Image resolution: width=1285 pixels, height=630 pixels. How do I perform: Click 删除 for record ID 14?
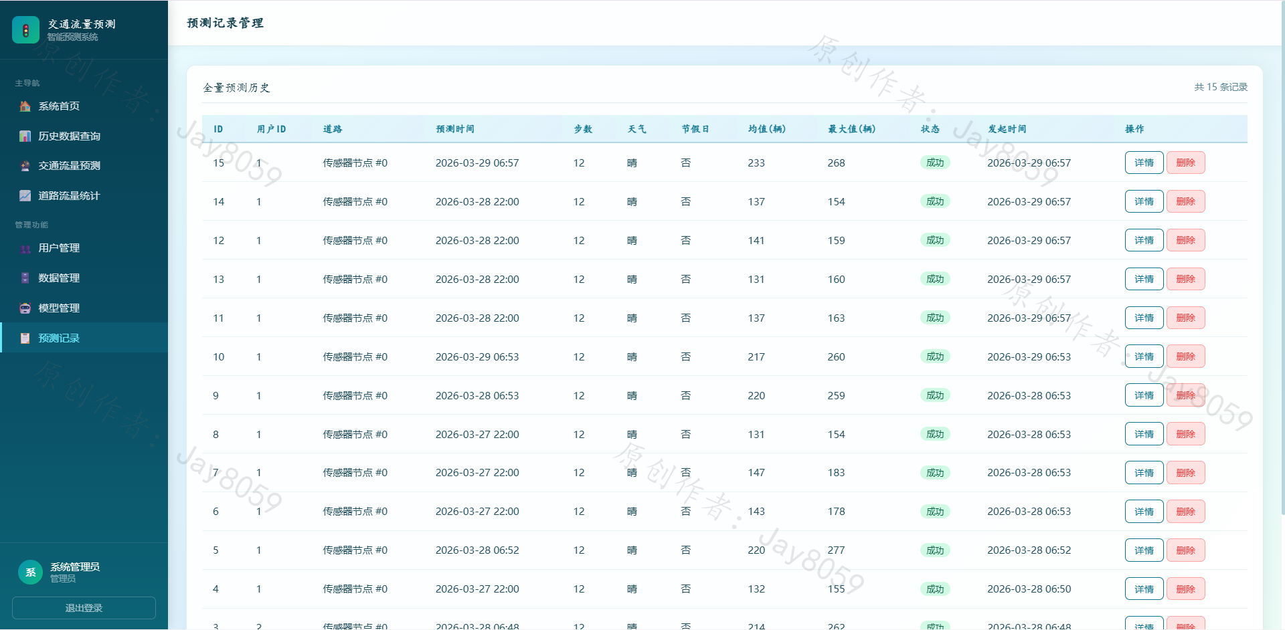point(1185,201)
